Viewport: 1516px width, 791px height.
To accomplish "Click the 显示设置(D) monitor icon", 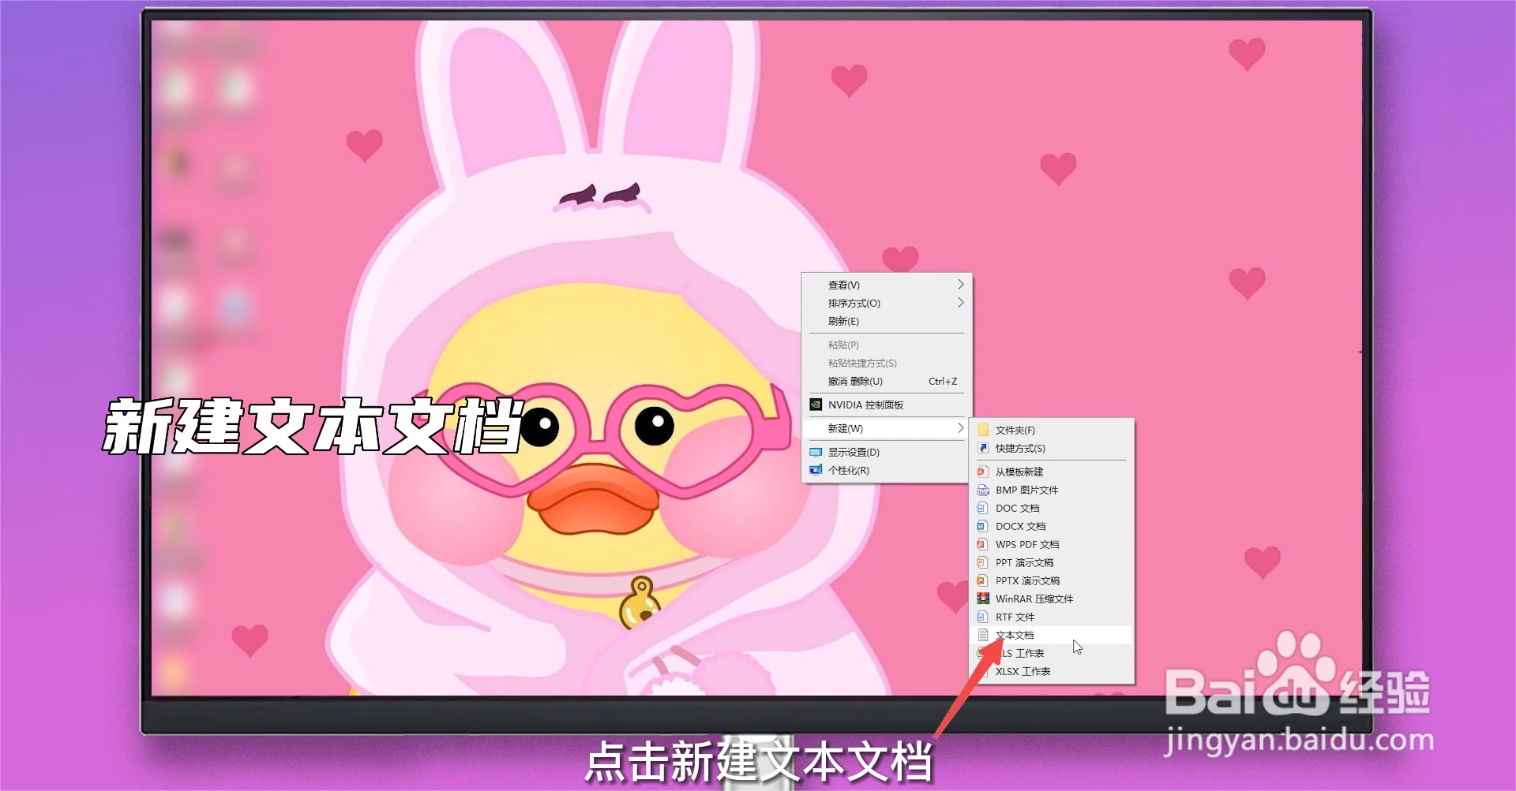I will [816, 452].
